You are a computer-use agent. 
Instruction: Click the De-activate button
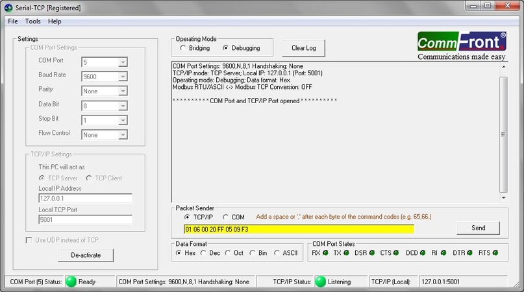click(86, 255)
